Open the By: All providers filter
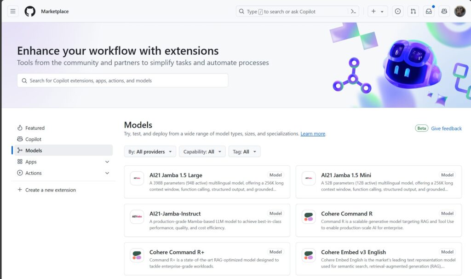The image size is (471, 279). [x=150, y=151]
